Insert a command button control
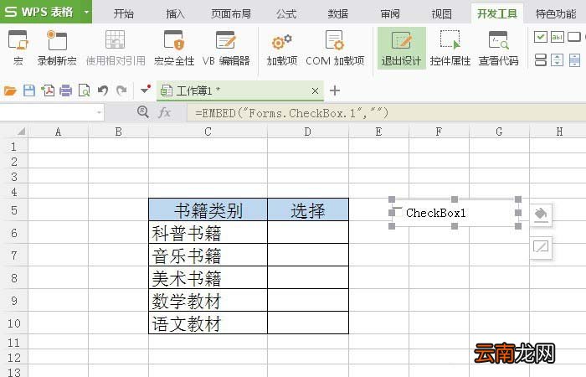The image size is (586, 377). (x=574, y=37)
